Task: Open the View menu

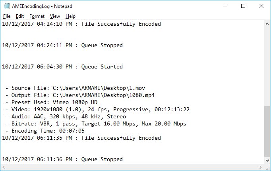Action: [55, 16]
